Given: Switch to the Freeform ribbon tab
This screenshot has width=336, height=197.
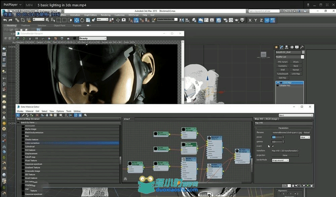Looking at the screenshot, I should pyautogui.click(x=26, y=25).
